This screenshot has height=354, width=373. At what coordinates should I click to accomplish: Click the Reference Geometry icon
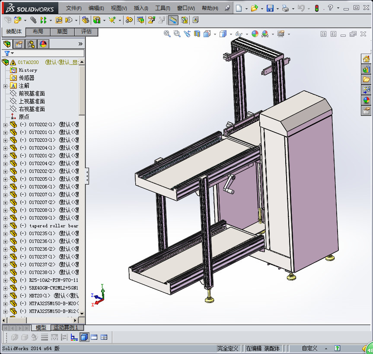coord(112,20)
